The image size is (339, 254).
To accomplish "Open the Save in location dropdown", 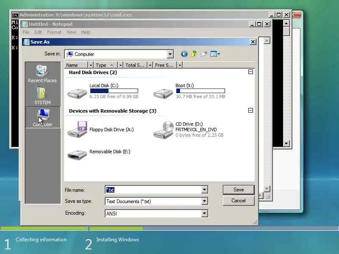I will [x=170, y=54].
